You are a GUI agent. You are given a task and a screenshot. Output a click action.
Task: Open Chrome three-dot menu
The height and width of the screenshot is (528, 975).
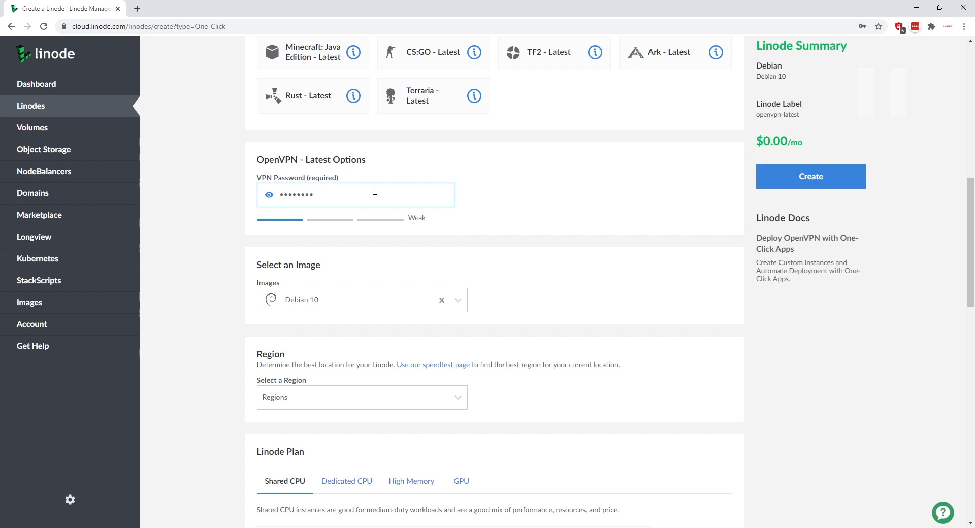pyautogui.click(x=964, y=26)
